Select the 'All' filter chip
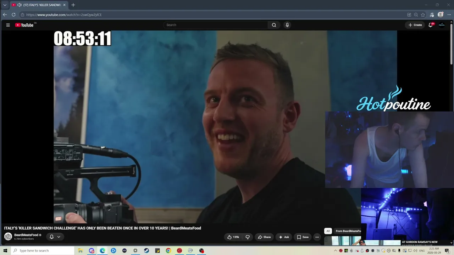This screenshot has width=454, height=255. [x=328, y=231]
